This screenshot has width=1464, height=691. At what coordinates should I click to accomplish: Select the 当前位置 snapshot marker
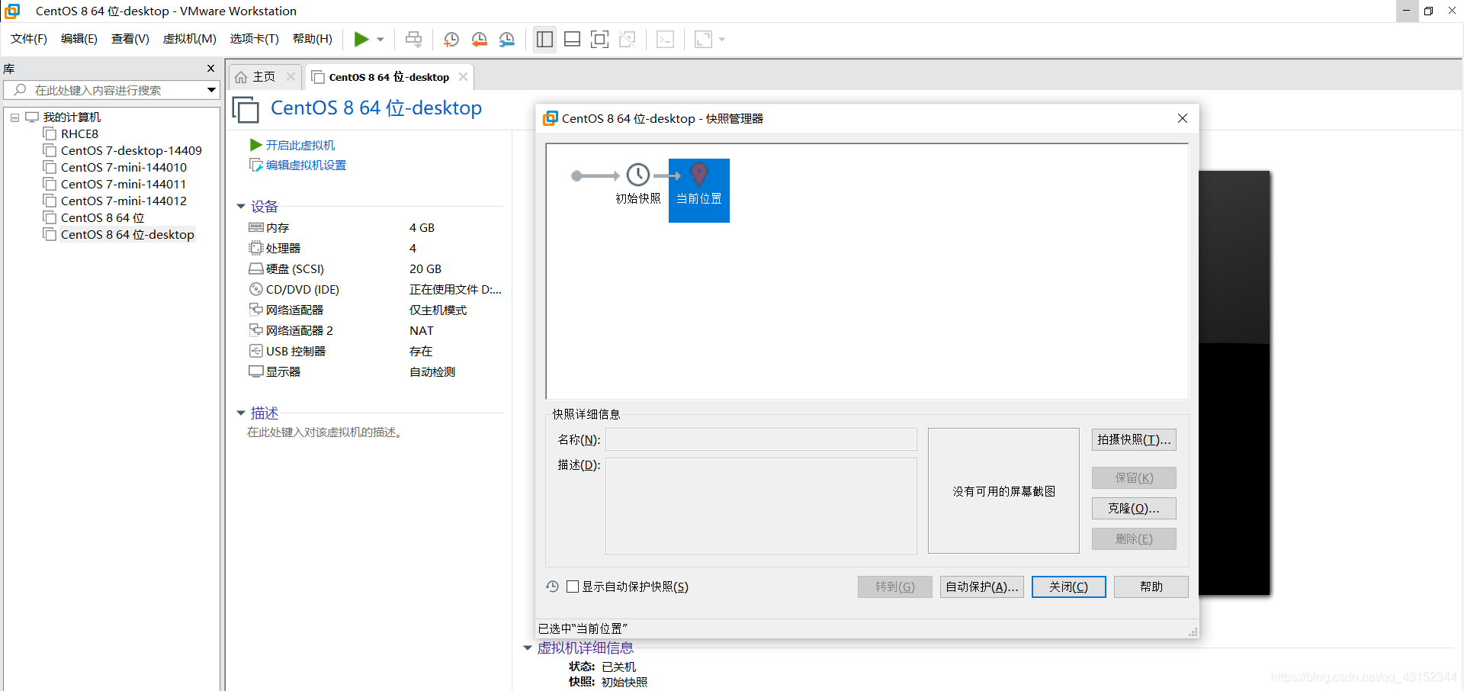[x=699, y=191]
